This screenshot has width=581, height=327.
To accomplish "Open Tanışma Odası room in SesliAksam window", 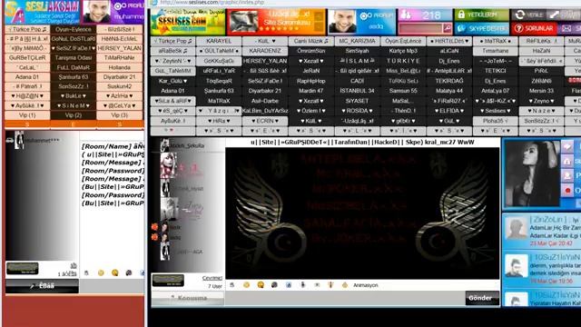I will [x=74, y=58].
